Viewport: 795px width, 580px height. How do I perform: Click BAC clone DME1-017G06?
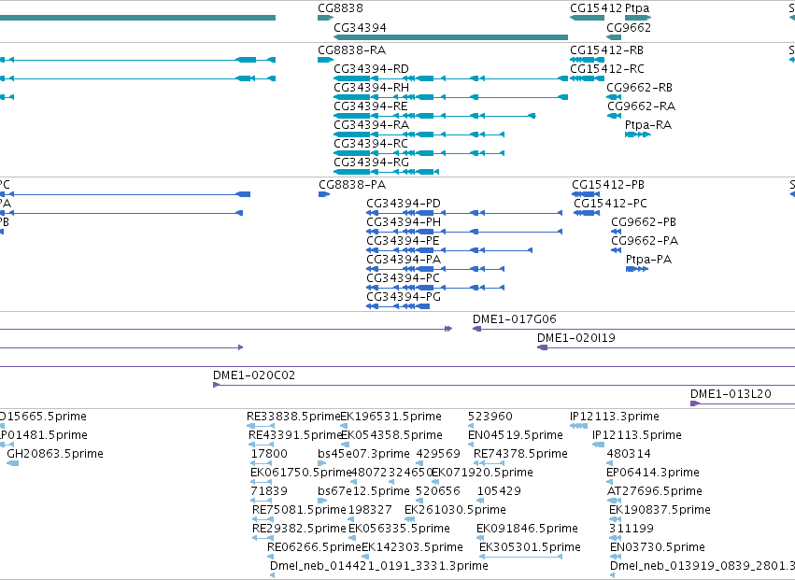click(514, 319)
